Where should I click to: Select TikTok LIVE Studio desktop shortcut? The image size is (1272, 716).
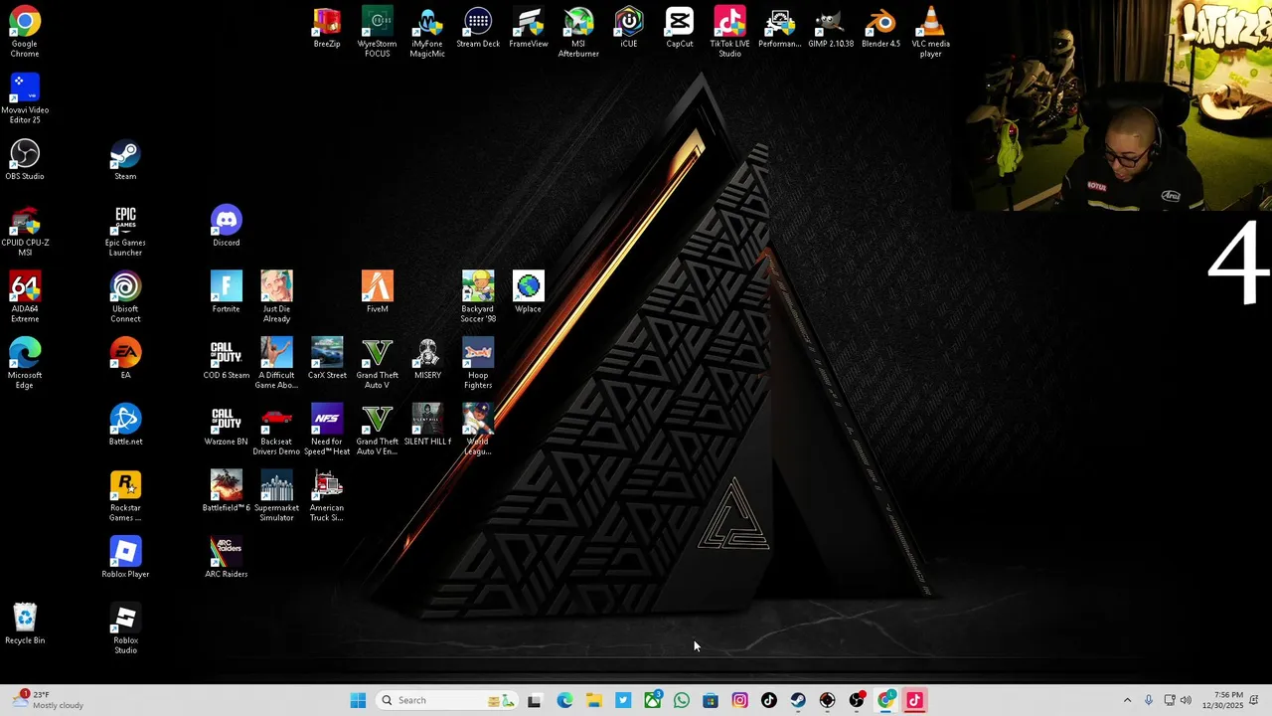point(729,32)
